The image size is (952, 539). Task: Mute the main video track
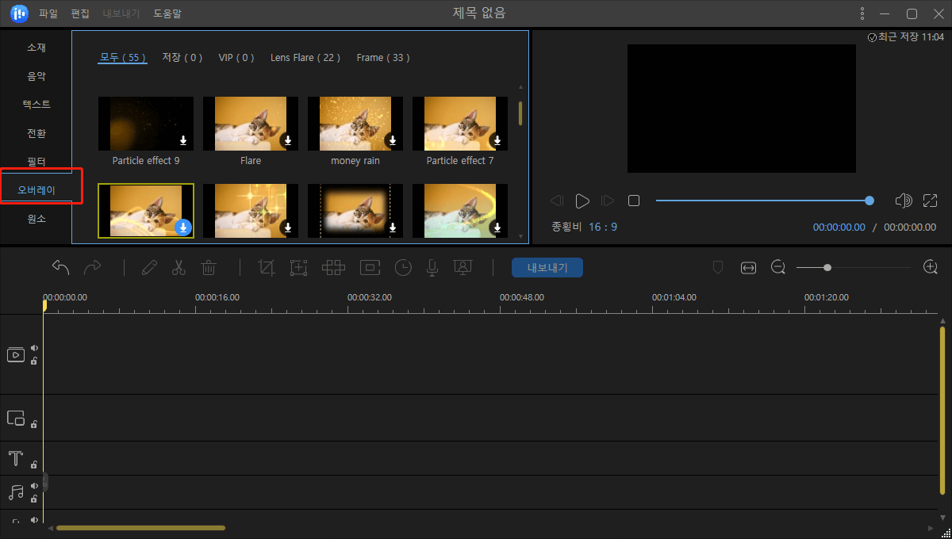point(34,348)
